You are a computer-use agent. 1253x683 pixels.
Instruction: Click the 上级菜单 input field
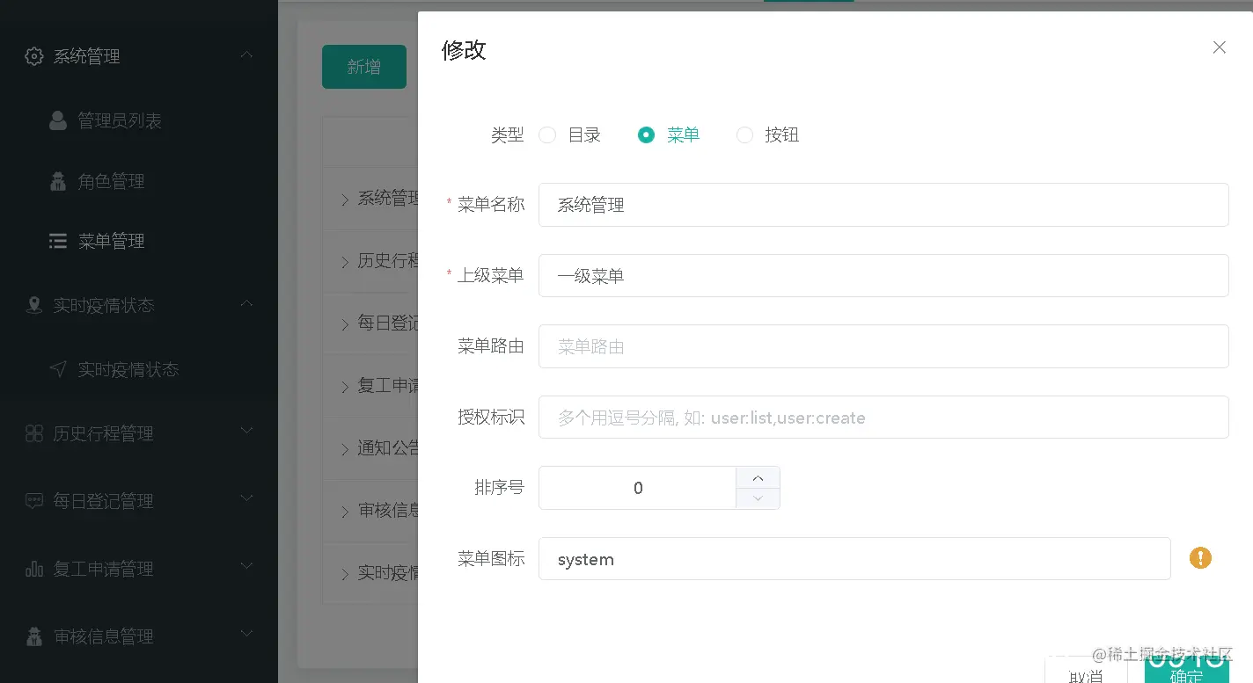point(883,276)
